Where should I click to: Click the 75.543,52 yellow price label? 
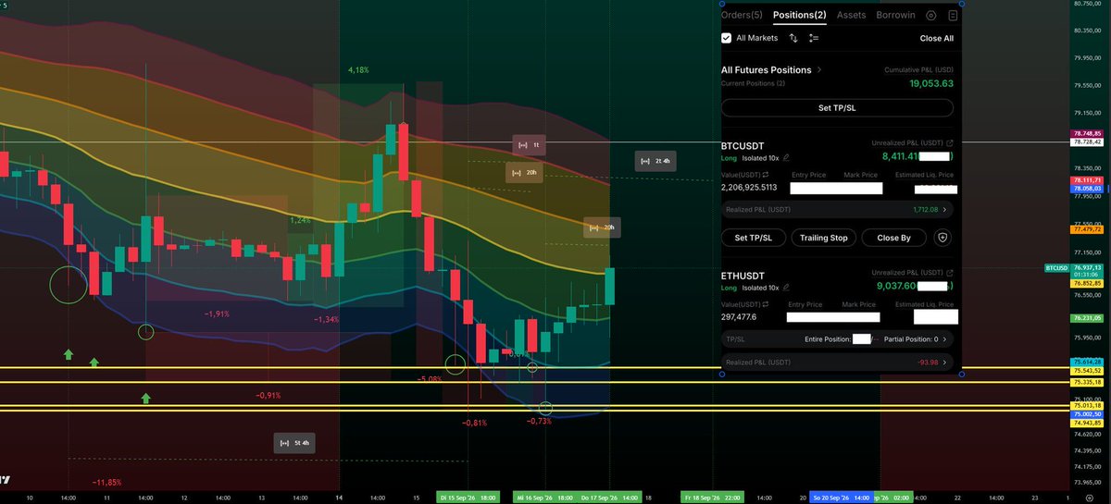point(1086,370)
